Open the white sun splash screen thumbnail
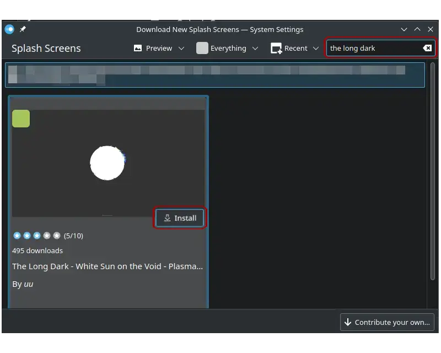The height and width of the screenshot is (353, 441). tap(107, 163)
